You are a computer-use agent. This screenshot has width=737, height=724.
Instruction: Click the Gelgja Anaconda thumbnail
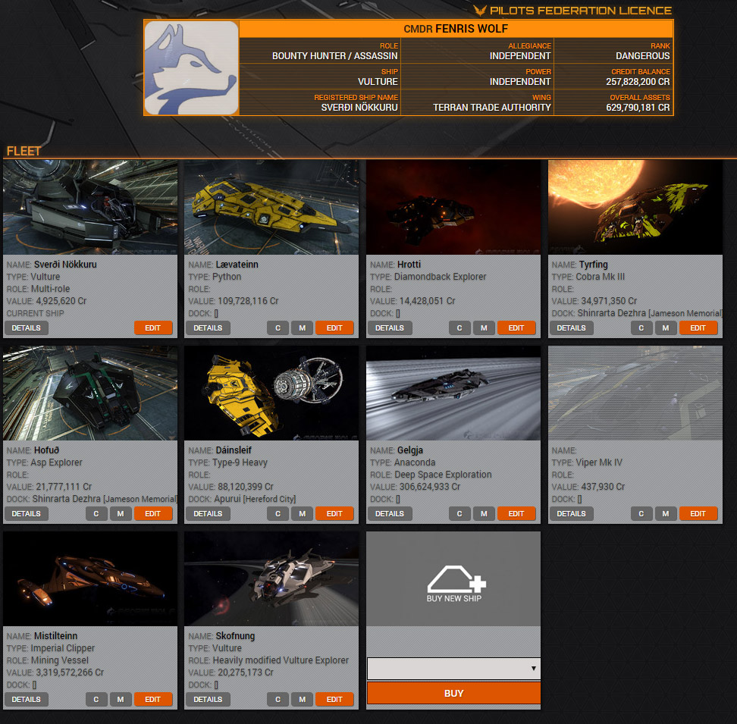coord(453,393)
